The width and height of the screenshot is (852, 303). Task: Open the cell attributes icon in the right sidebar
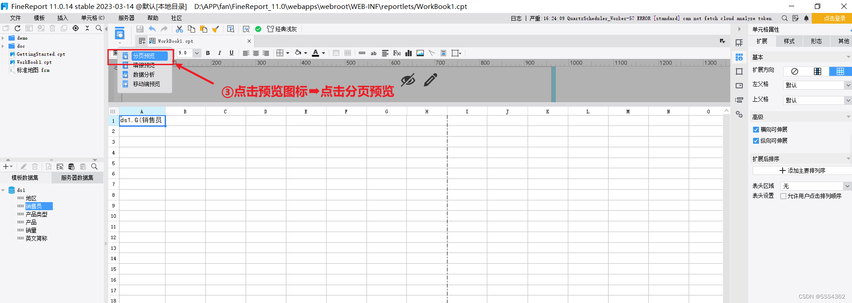click(x=739, y=57)
